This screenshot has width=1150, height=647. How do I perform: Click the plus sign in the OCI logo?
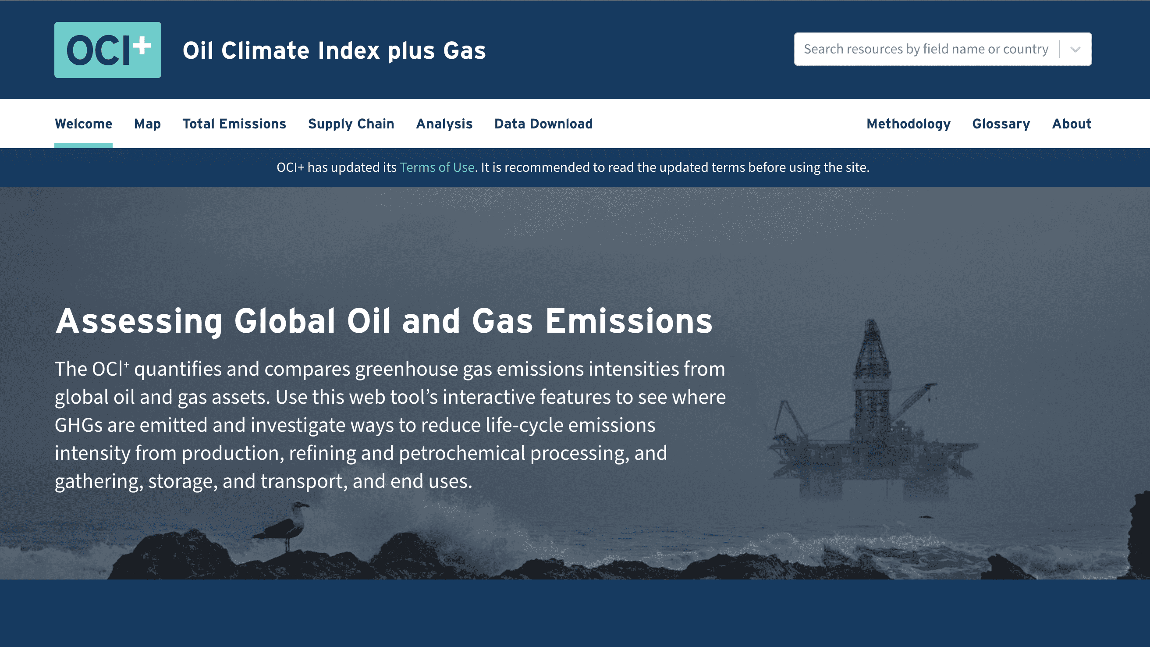tap(142, 45)
